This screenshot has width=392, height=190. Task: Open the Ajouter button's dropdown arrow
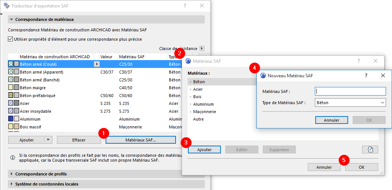(49, 140)
